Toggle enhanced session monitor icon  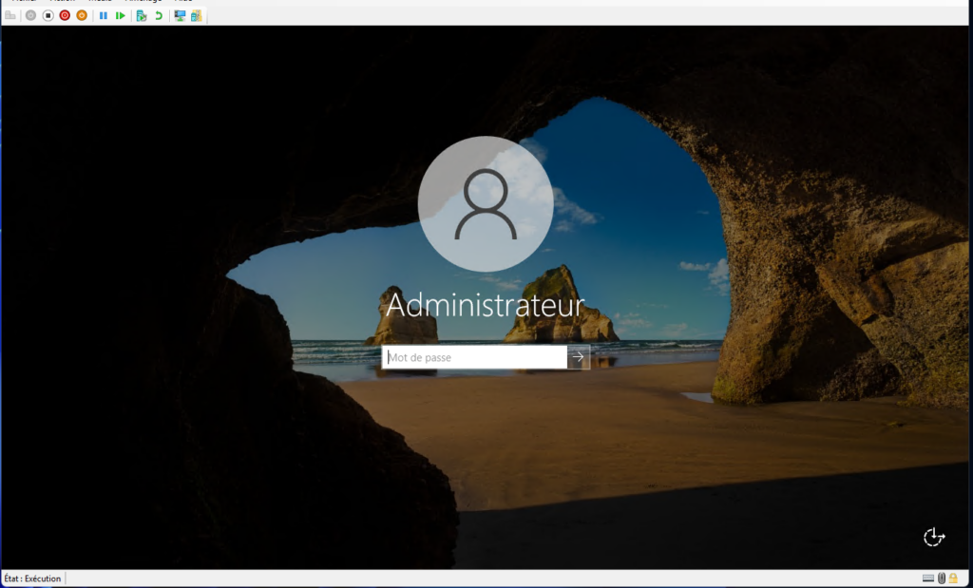point(180,15)
